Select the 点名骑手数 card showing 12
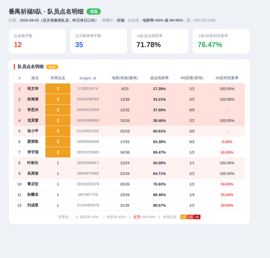The image size is (270, 258). [x=37, y=41]
